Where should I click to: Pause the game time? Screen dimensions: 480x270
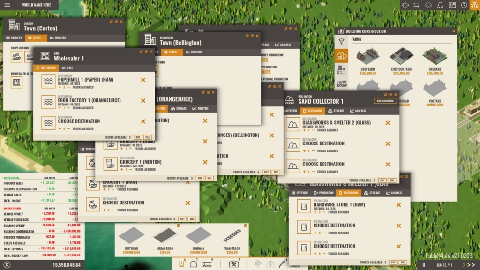[x=424, y=265]
